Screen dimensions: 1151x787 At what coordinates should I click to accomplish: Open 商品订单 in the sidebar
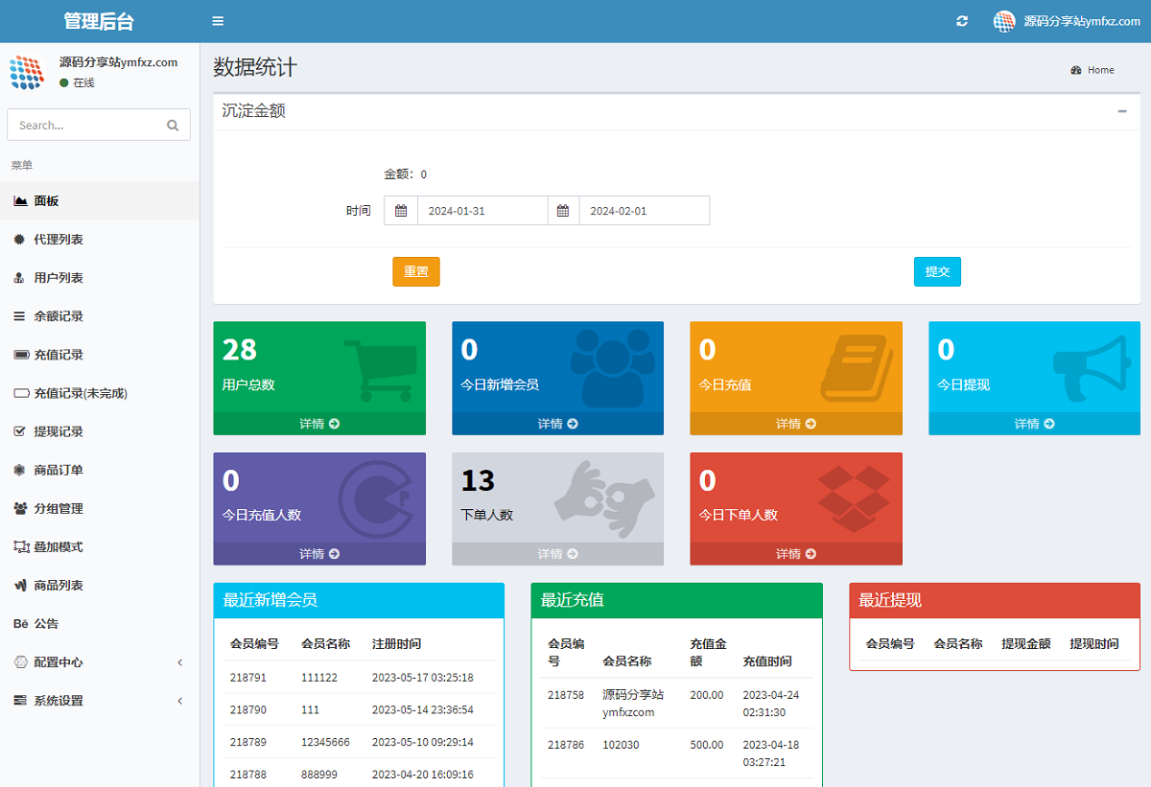(59, 471)
